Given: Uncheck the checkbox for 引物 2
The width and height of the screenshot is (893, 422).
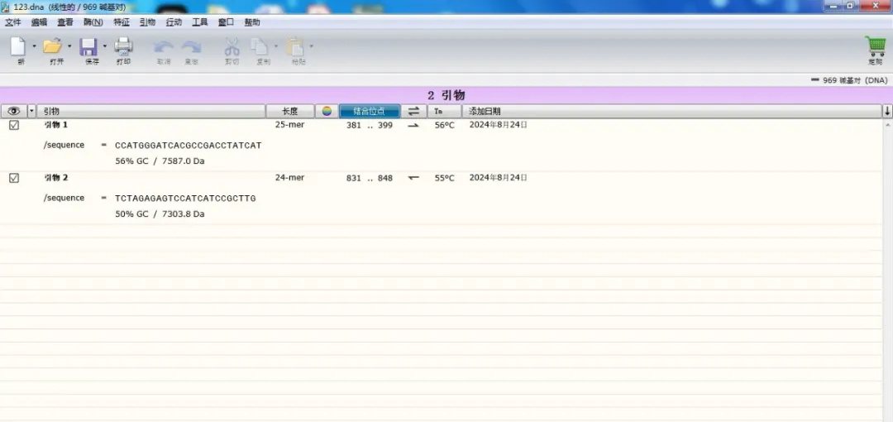Looking at the screenshot, I should coord(14,178).
